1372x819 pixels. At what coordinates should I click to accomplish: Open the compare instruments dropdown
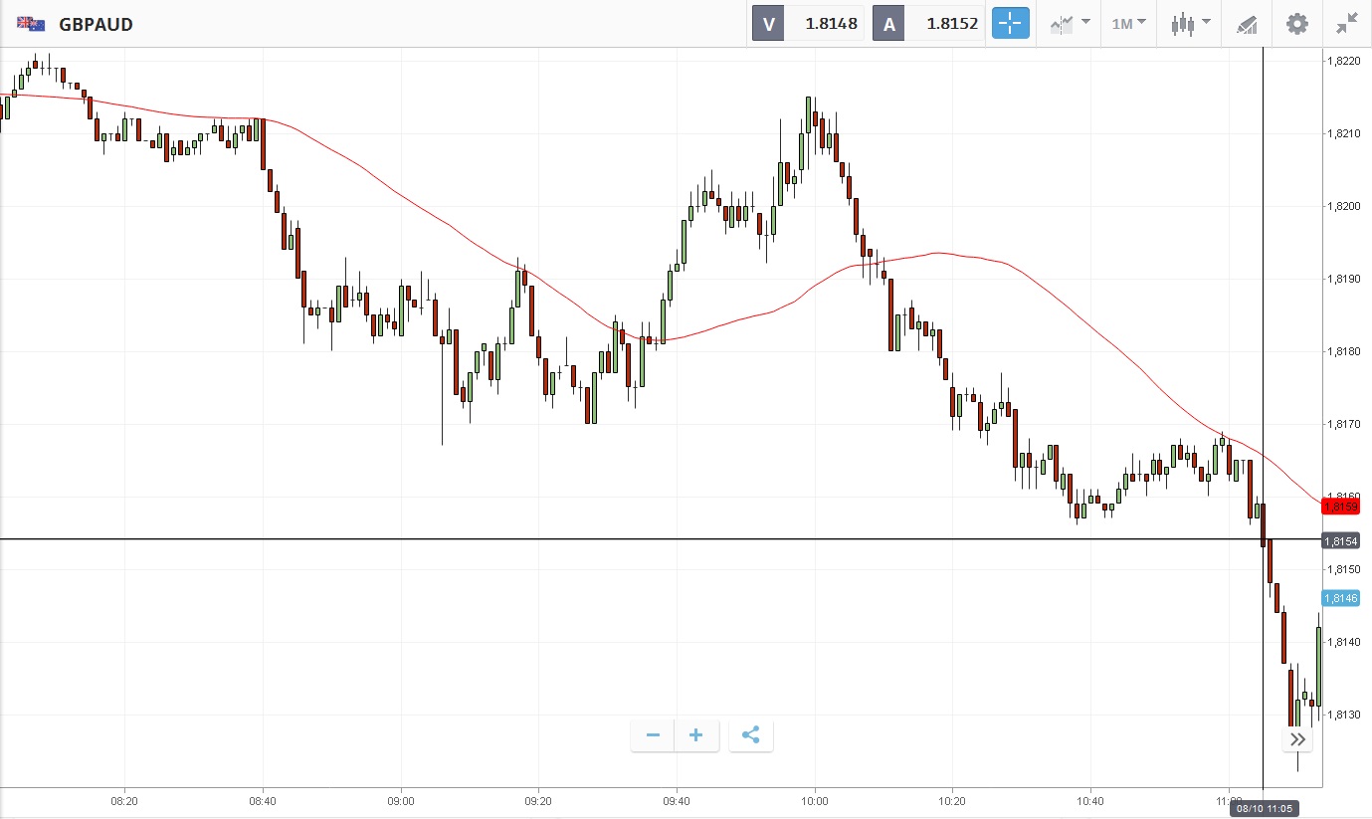(x=1070, y=23)
